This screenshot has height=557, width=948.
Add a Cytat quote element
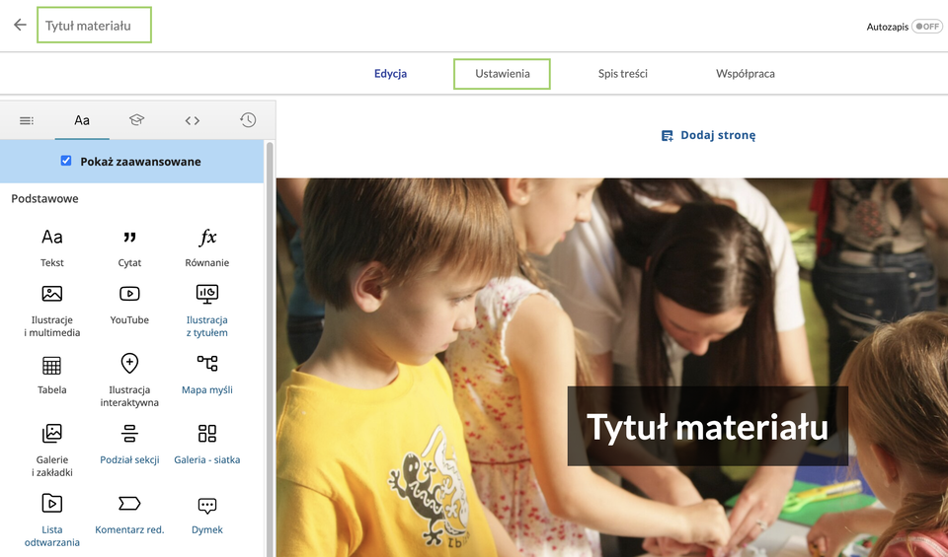pyautogui.click(x=129, y=246)
